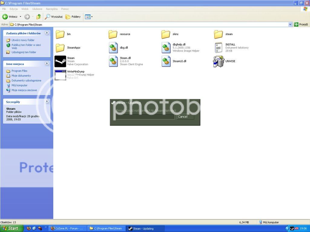
Task: Click the Windows Start button
Action: click(11, 228)
